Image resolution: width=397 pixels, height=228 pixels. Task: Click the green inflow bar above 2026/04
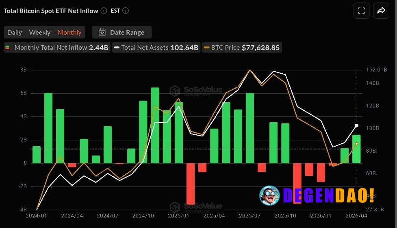tap(356, 149)
